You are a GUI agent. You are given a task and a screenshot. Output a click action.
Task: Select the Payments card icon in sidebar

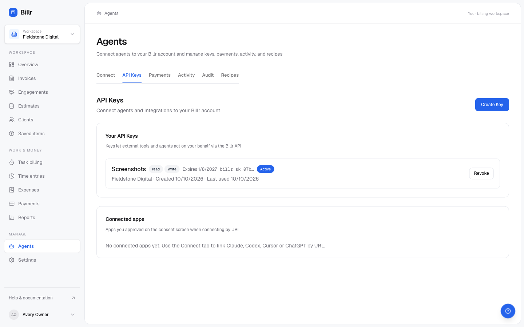[12, 204]
